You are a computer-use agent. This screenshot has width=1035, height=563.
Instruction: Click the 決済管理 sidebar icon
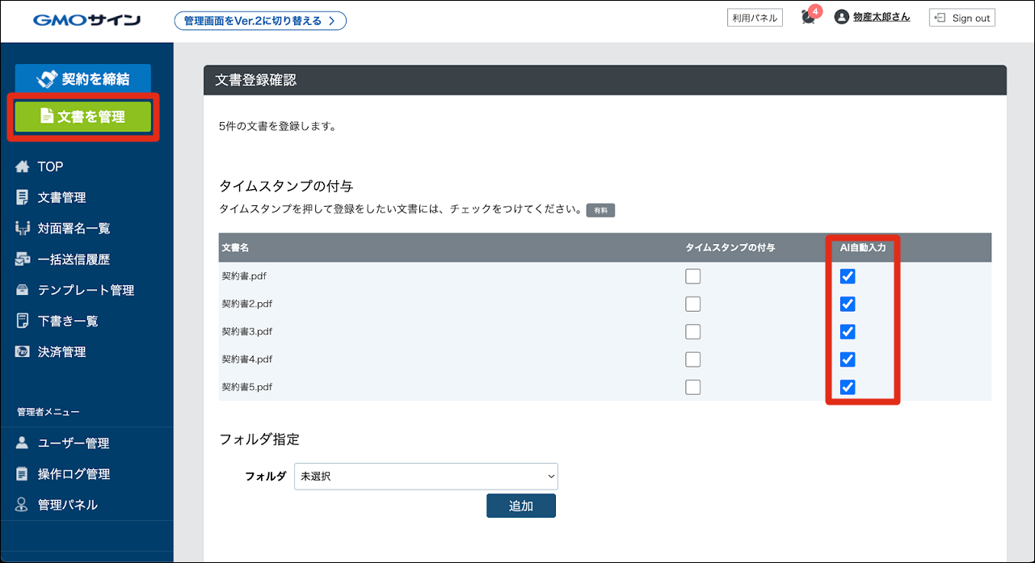tap(23, 352)
